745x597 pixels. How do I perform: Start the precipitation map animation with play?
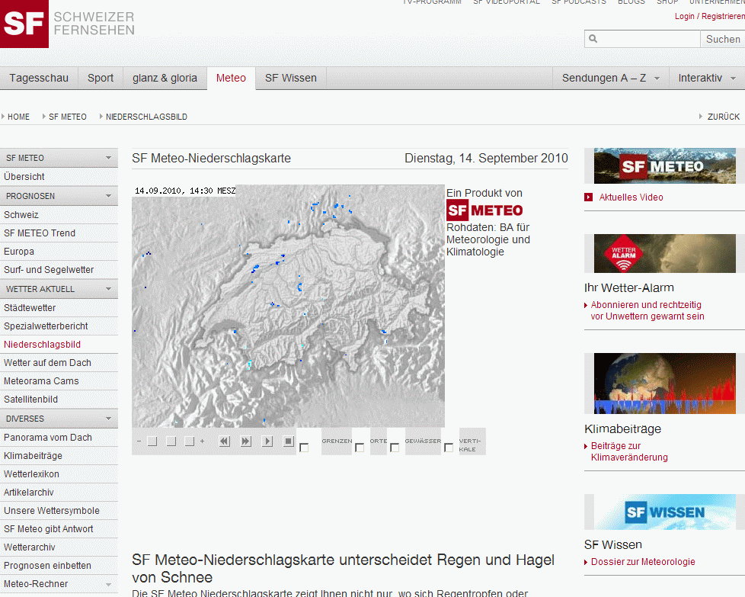(267, 441)
